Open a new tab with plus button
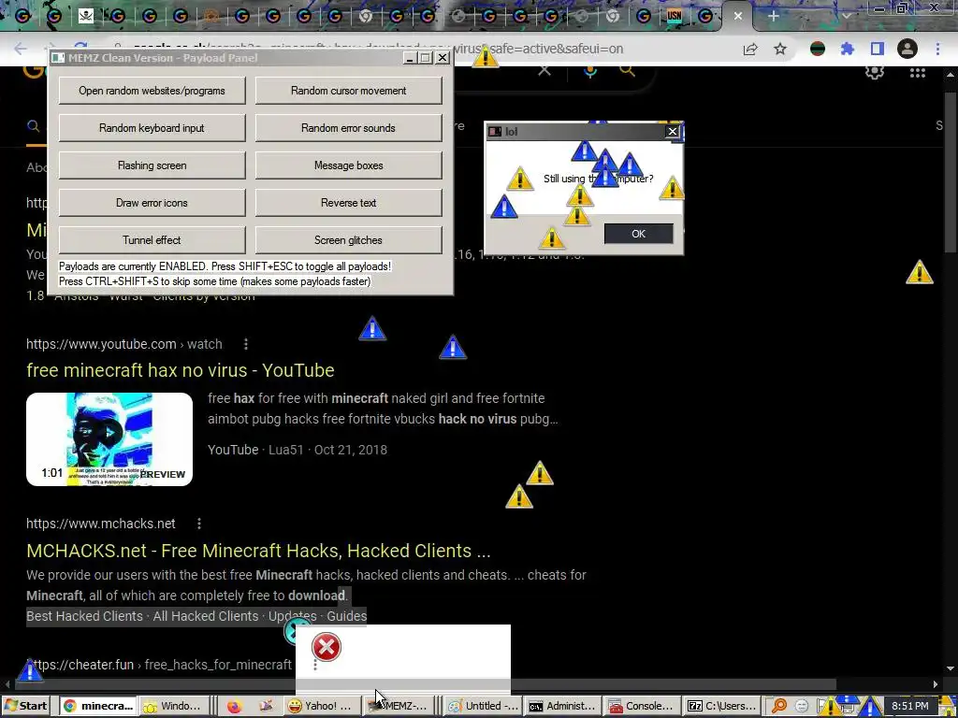 tap(774, 16)
